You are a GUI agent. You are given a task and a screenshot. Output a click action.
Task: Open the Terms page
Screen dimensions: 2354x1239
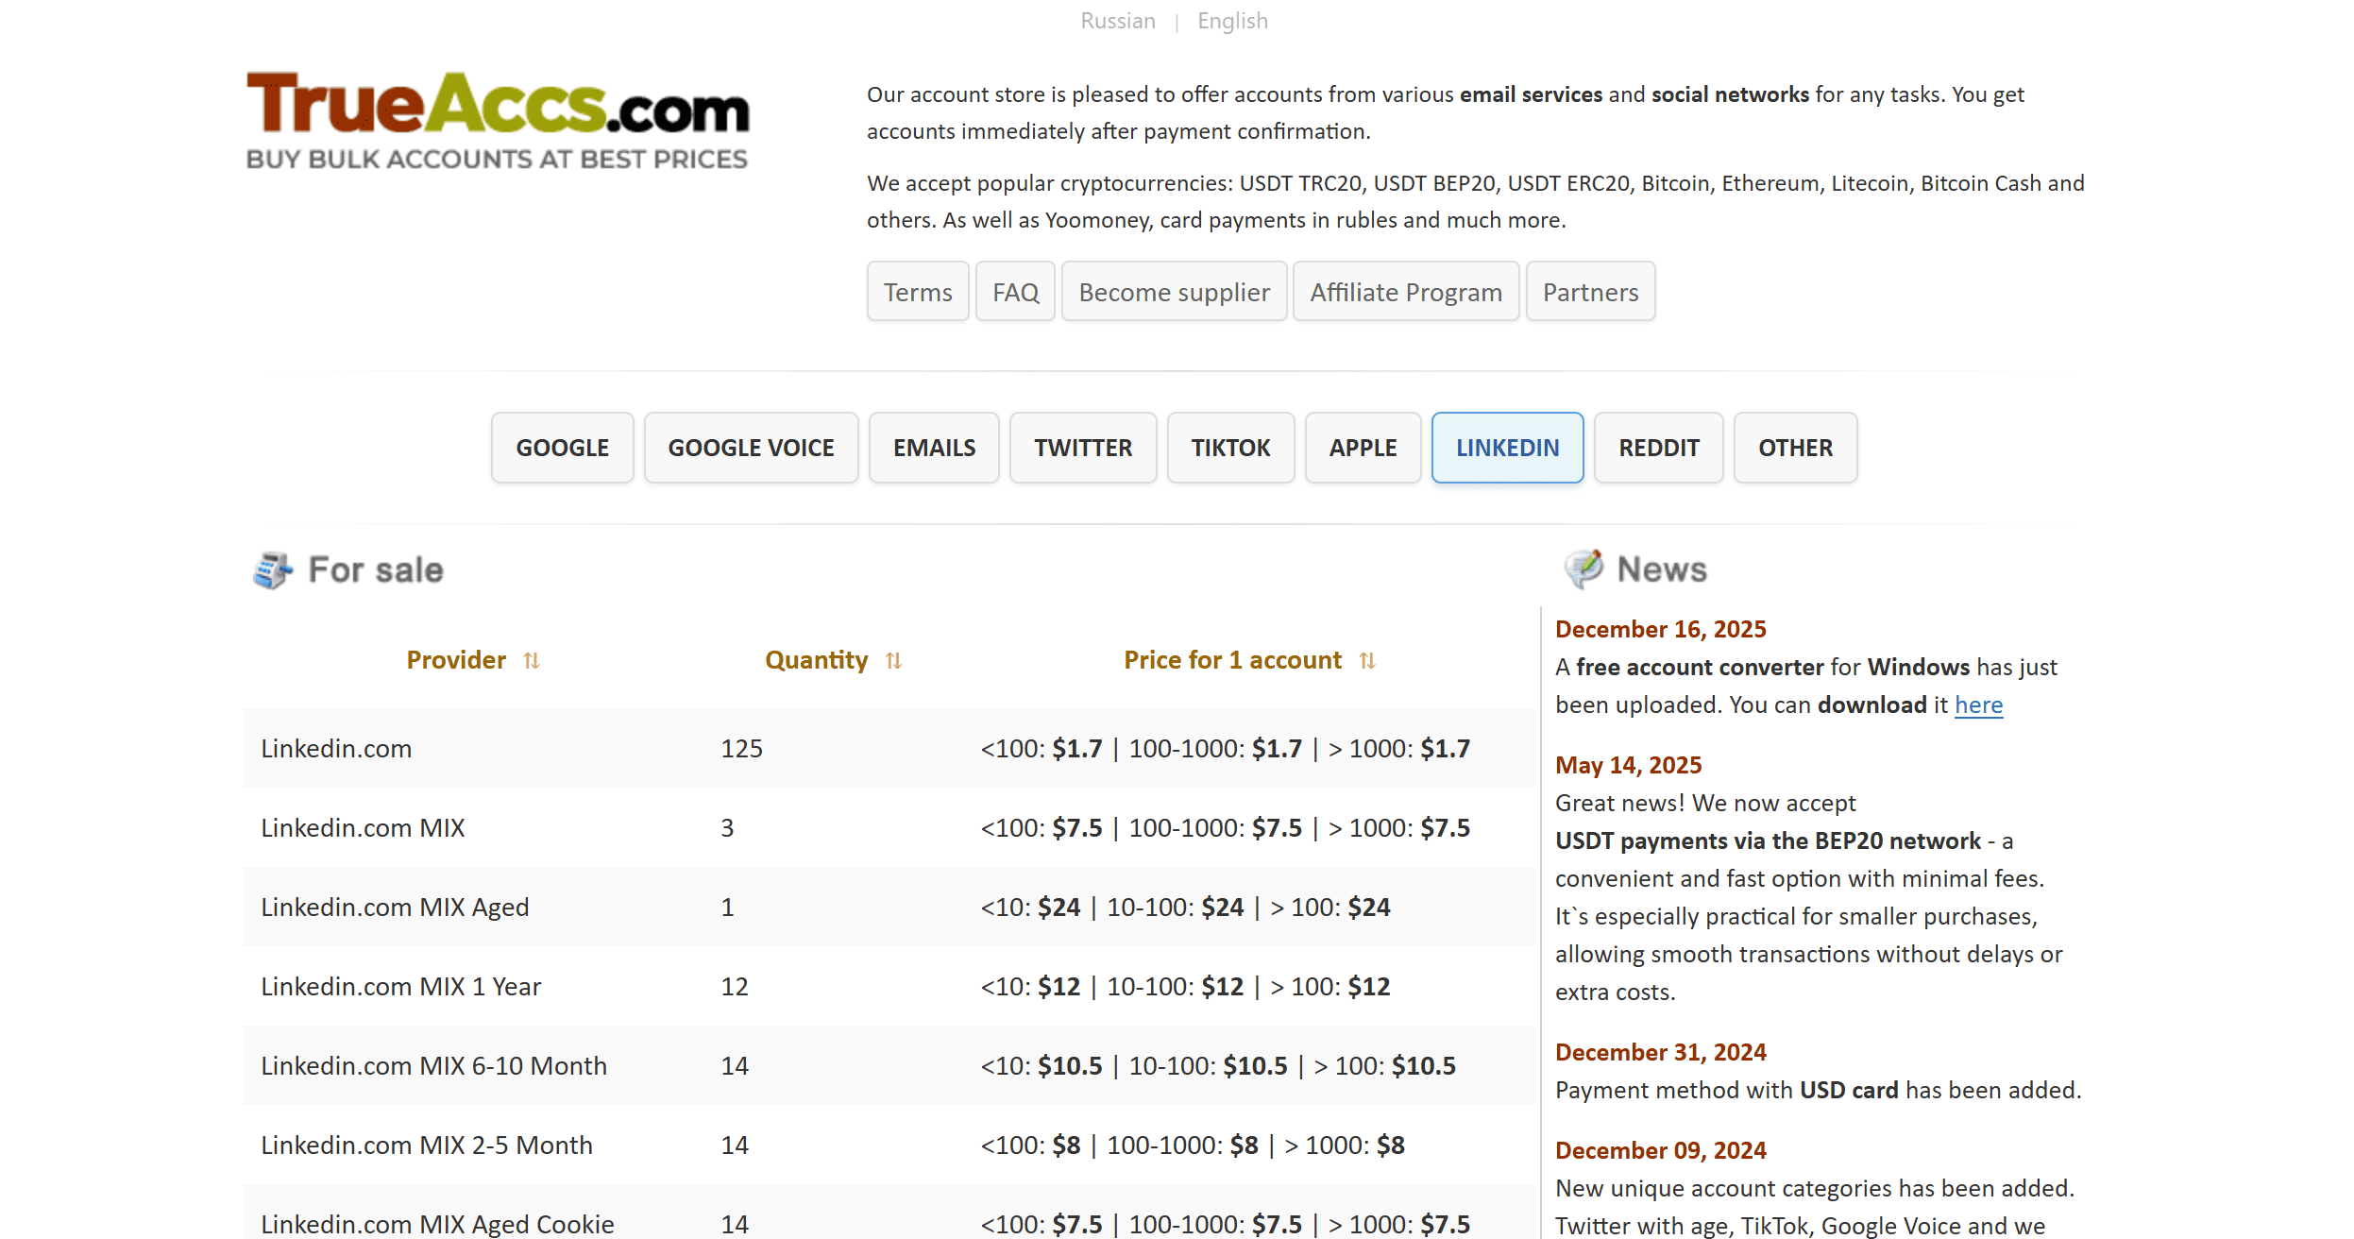click(917, 292)
